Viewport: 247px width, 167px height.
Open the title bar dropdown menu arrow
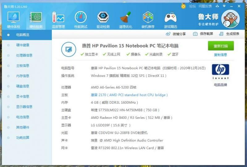[224, 6]
